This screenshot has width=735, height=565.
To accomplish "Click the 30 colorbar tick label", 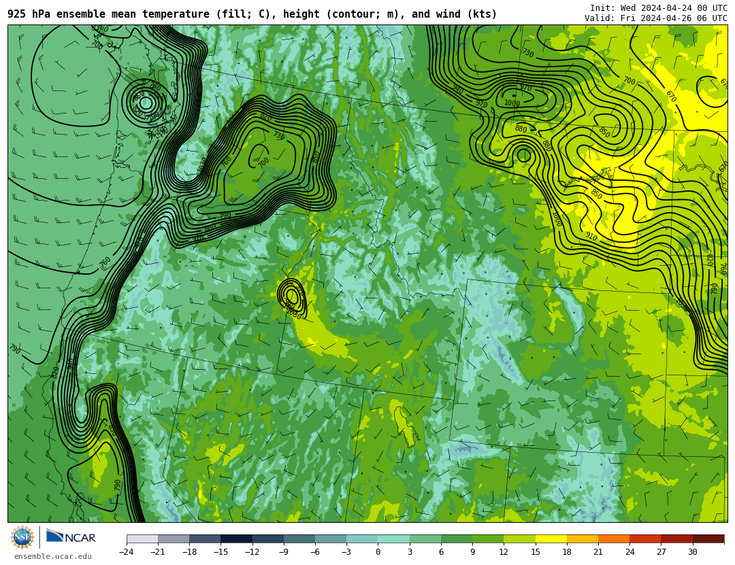I will click(x=692, y=552).
